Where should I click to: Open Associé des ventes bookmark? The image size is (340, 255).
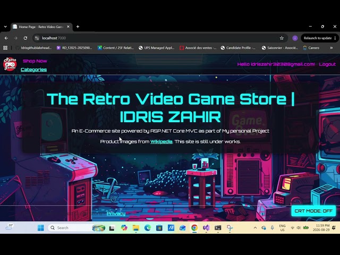pos(198,48)
